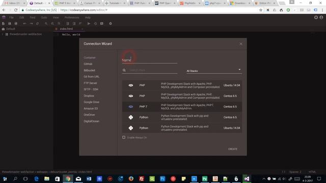Select DigitalOcean connection type
The width and height of the screenshot is (326, 183).
(92, 121)
